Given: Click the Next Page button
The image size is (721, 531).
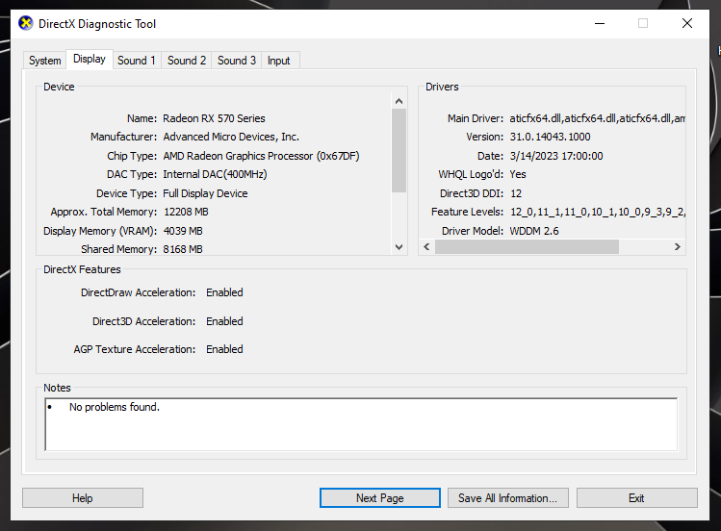Looking at the screenshot, I should [380, 498].
